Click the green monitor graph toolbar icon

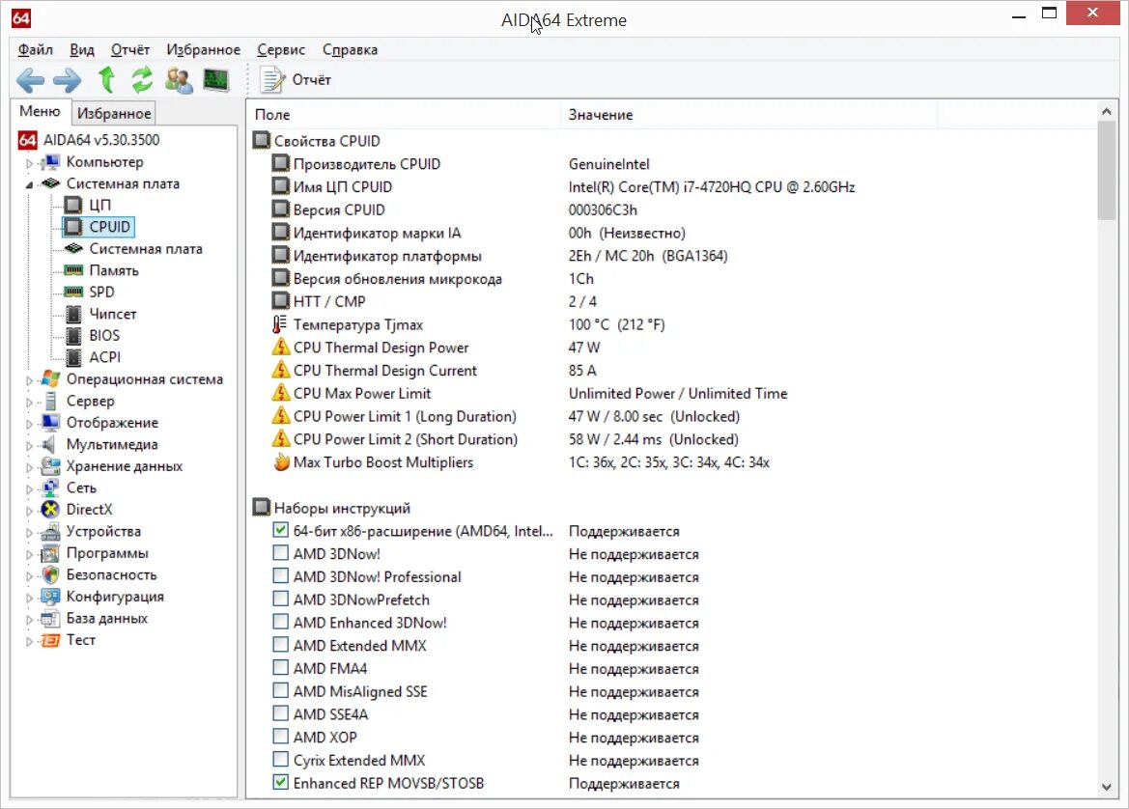pos(216,79)
